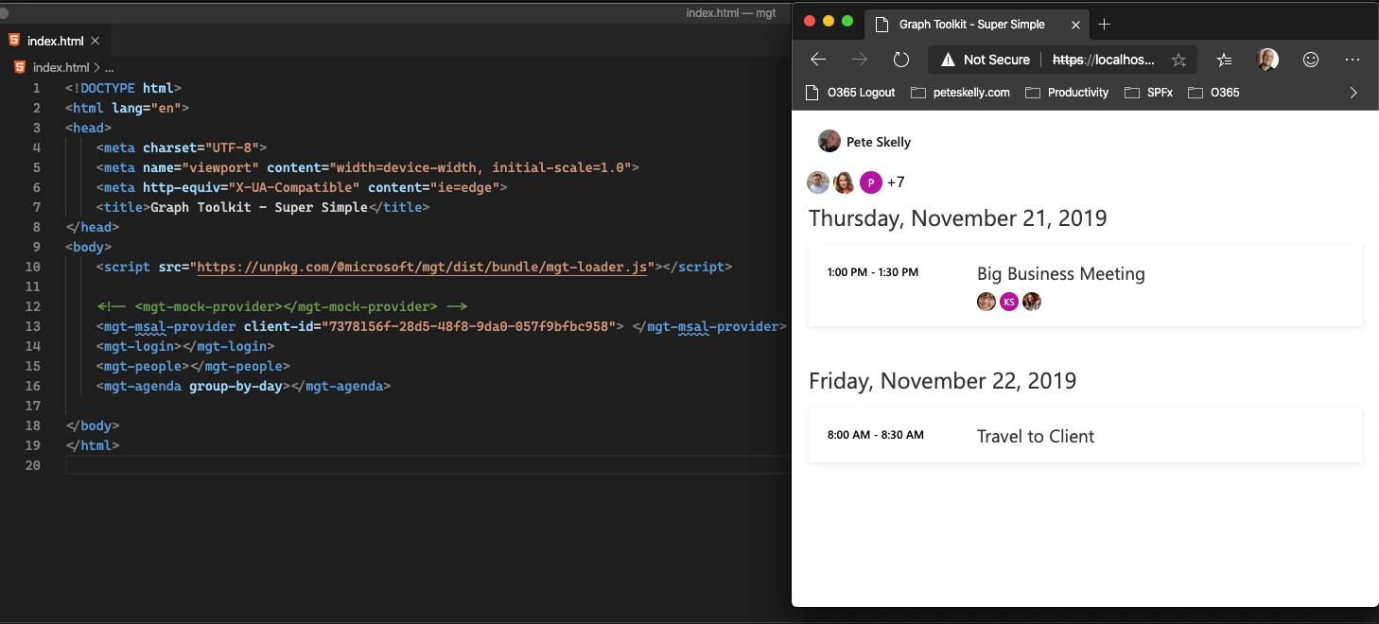Click third attendee avatar of Big Business Meeting

pos(1032,302)
